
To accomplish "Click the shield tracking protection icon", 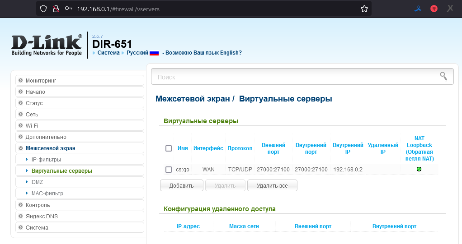I will coord(43,9).
